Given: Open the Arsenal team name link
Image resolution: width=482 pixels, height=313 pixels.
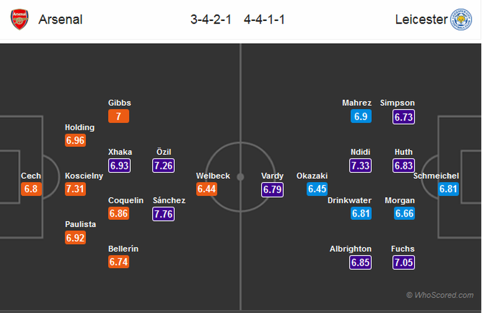Looking at the screenshot, I should pyautogui.click(x=61, y=19).
